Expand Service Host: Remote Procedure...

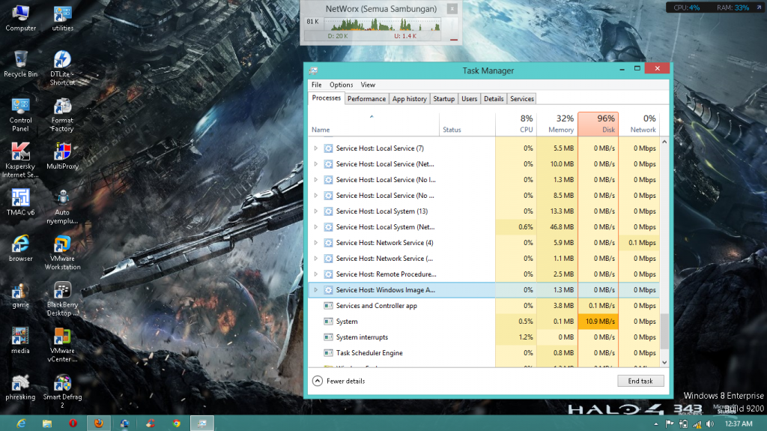tap(316, 274)
